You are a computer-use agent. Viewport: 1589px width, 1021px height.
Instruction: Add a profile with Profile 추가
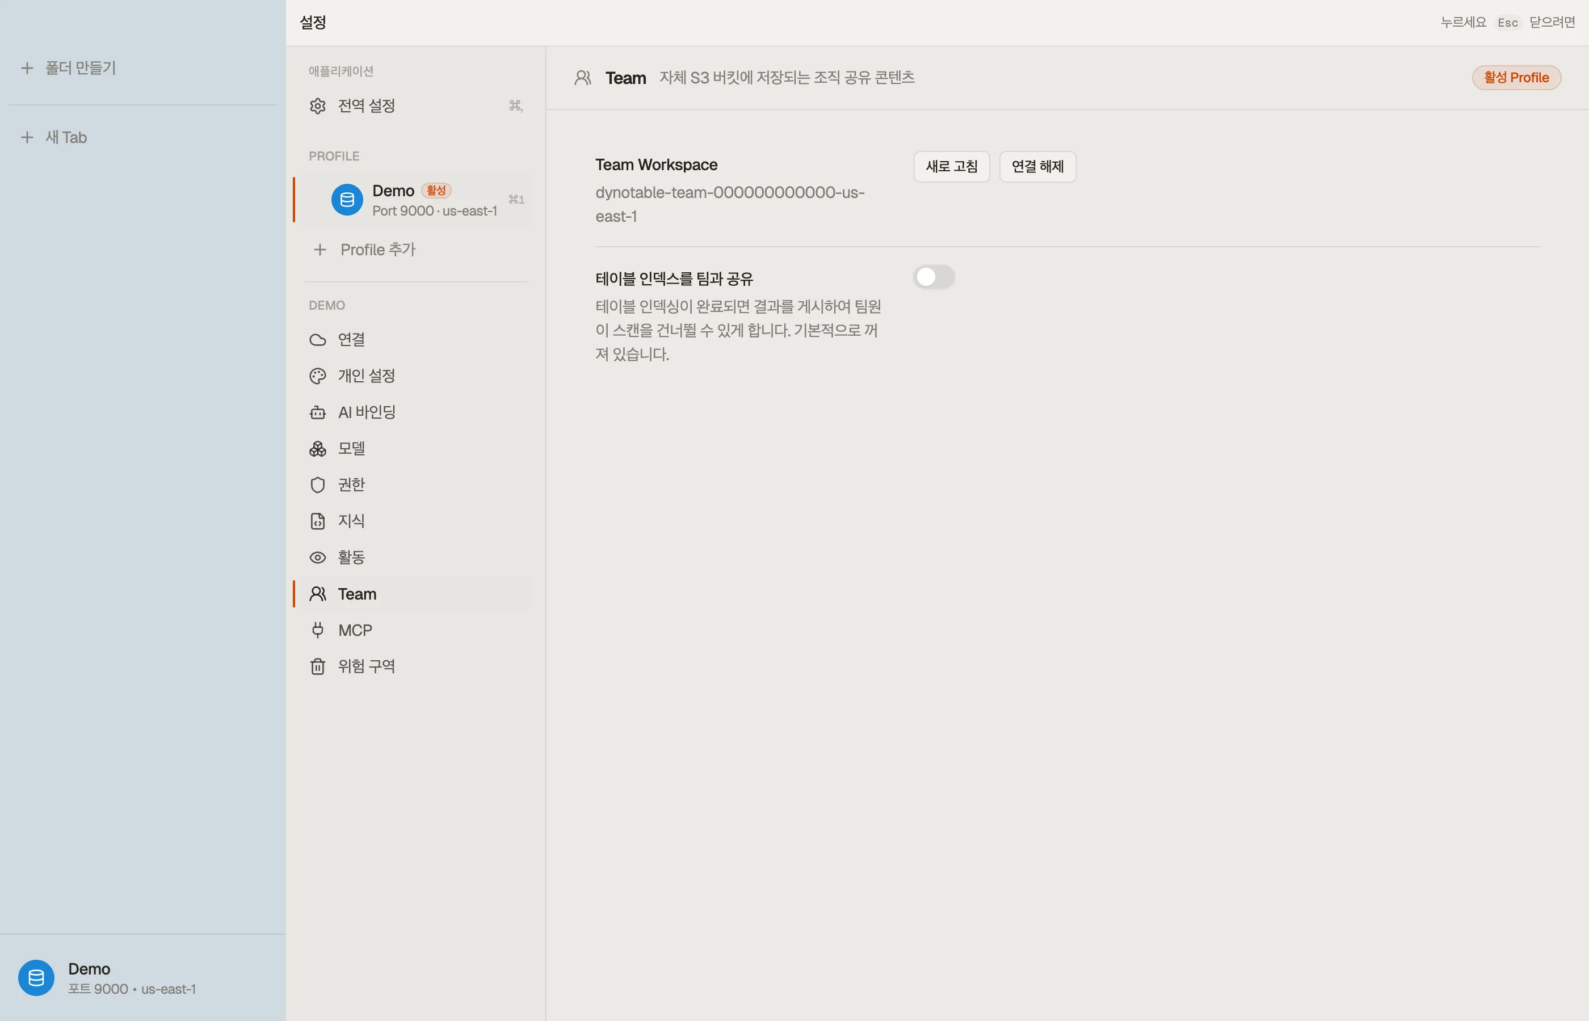click(364, 250)
